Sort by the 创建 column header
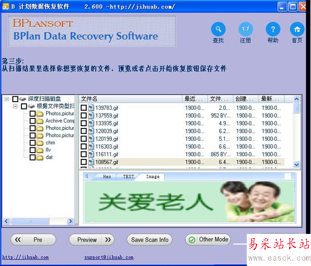311x266 pixels. pyautogui.click(x=246, y=98)
